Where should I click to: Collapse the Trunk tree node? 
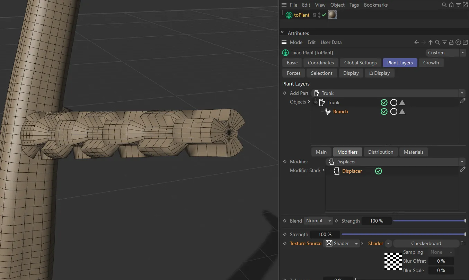tap(315, 103)
